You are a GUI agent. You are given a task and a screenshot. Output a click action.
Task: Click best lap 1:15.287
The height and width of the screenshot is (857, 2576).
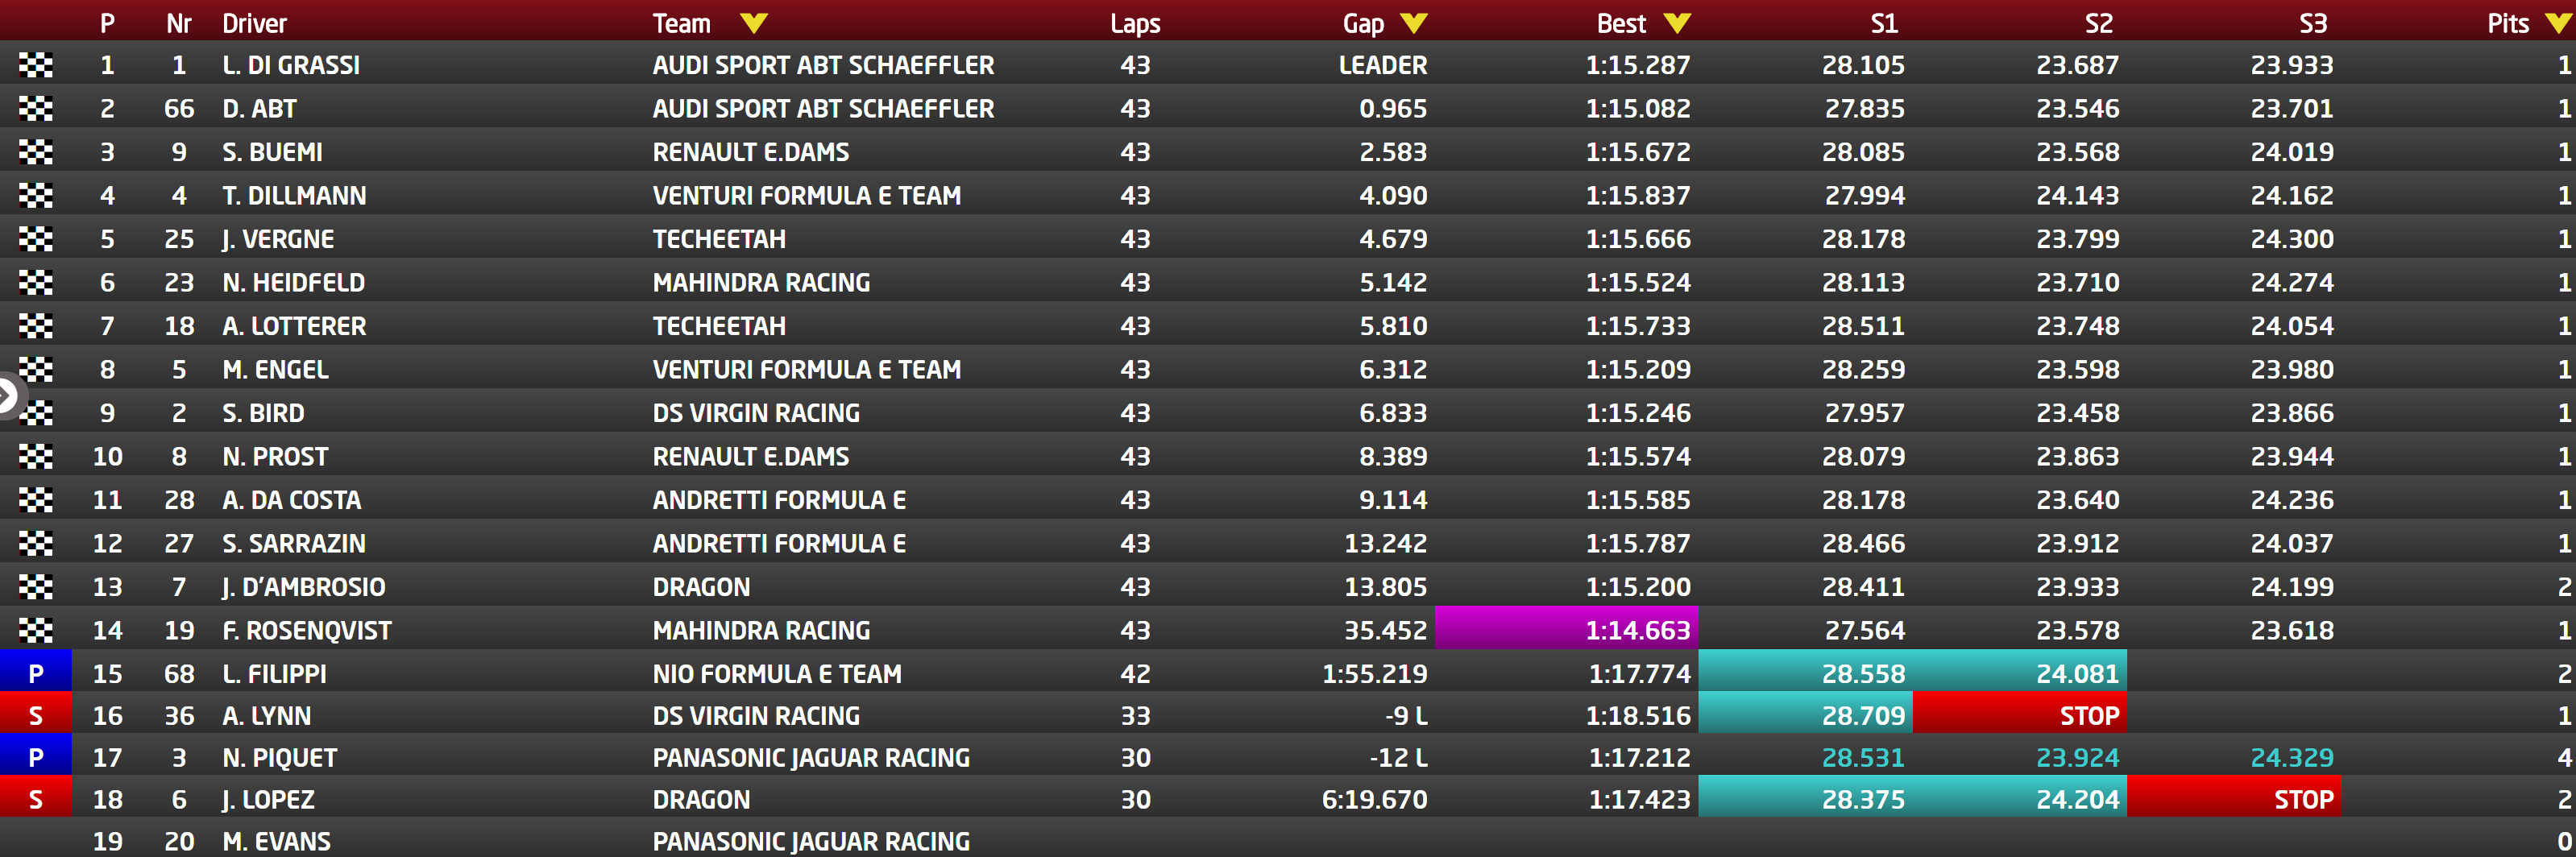[x=1638, y=65]
